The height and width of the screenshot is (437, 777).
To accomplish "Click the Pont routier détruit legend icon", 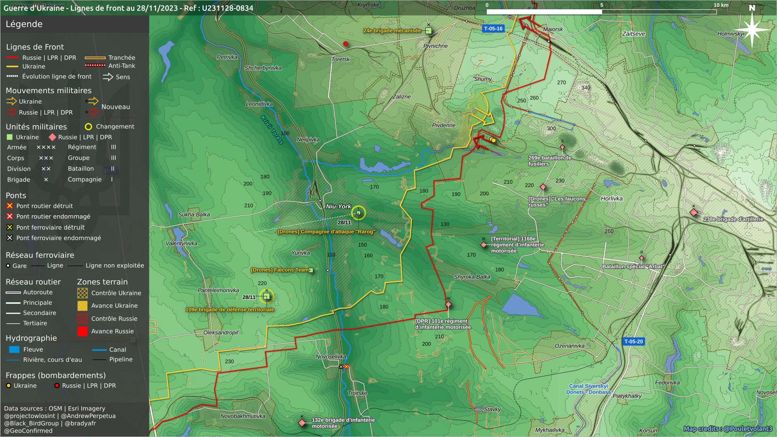I will point(10,206).
